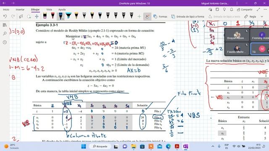Click the back arrow in title bar

[x=4, y=3]
